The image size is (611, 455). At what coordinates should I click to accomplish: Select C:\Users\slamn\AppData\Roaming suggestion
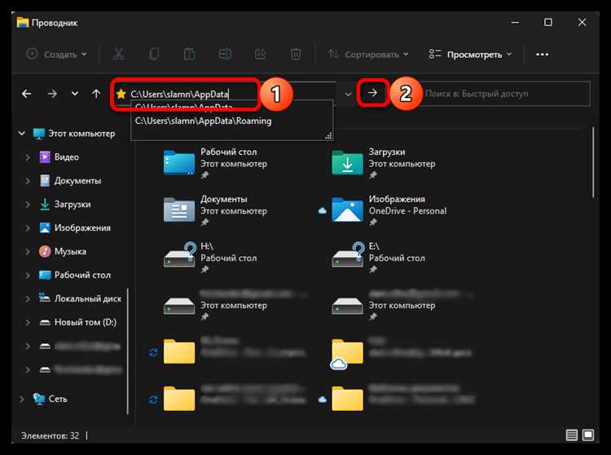click(203, 121)
